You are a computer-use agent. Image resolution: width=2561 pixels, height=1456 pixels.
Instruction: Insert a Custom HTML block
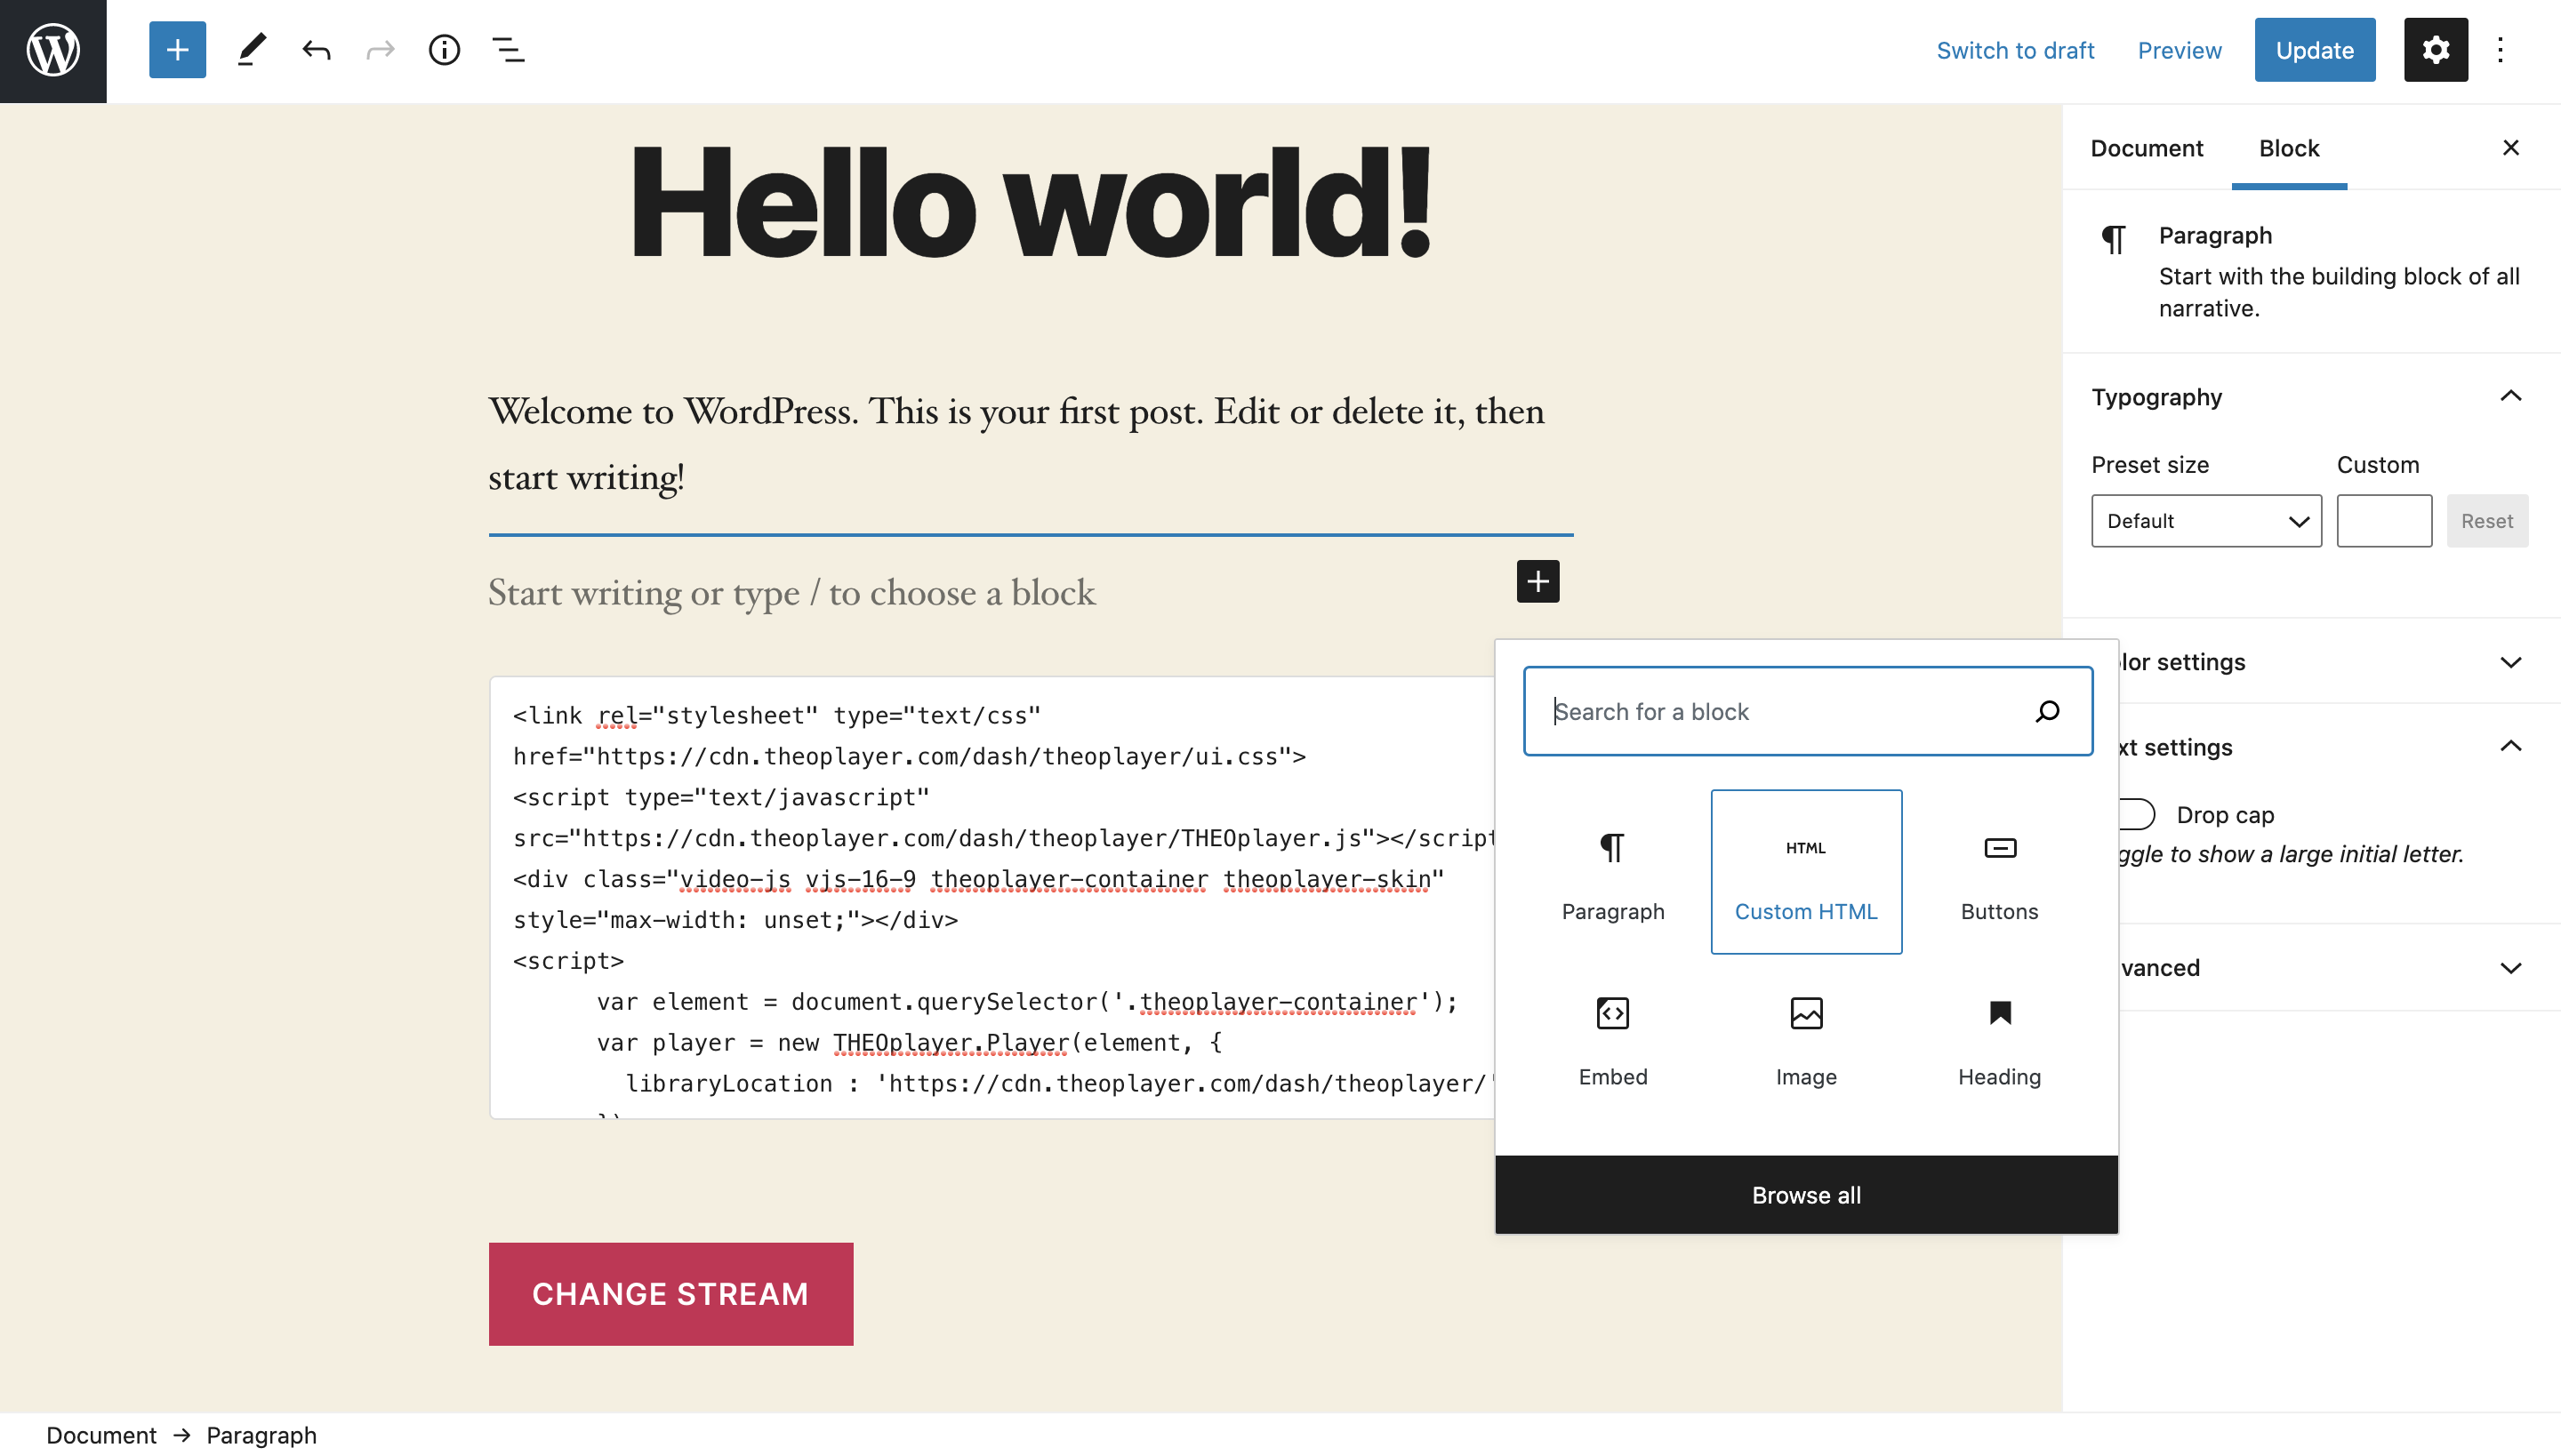(x=1806, y=872)
